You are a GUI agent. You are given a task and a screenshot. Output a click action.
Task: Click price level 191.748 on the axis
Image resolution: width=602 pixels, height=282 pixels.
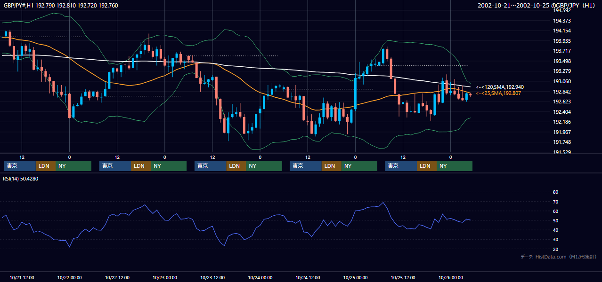click(x=562, y=142)
